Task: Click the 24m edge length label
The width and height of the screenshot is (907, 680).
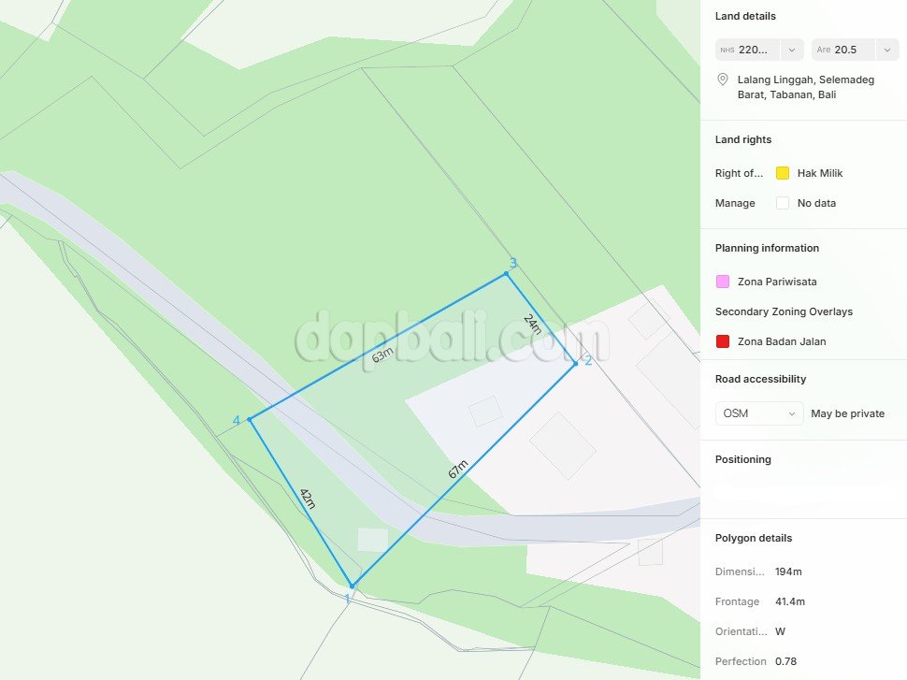Action: tap(532, 324)
